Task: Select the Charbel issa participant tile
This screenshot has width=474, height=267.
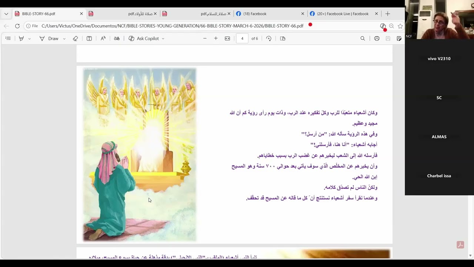Action: coord(439,176)
